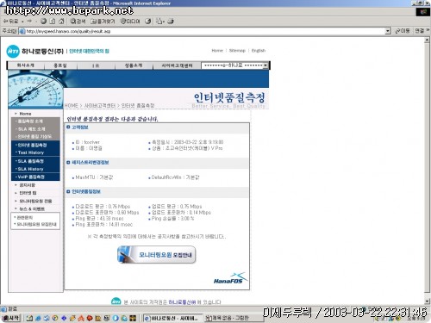
Task: Click the Internet Explorer quick launch icon
Action: click(38, 318)
